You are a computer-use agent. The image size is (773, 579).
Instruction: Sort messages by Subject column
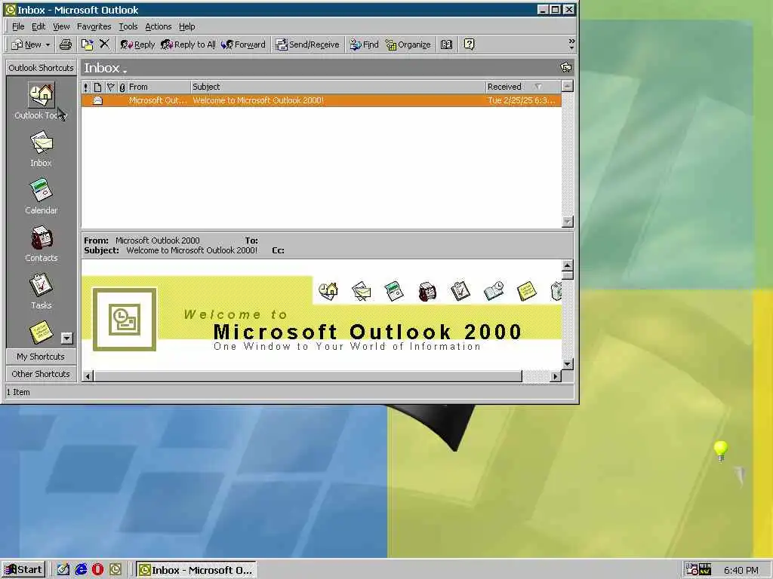point(337,87)
